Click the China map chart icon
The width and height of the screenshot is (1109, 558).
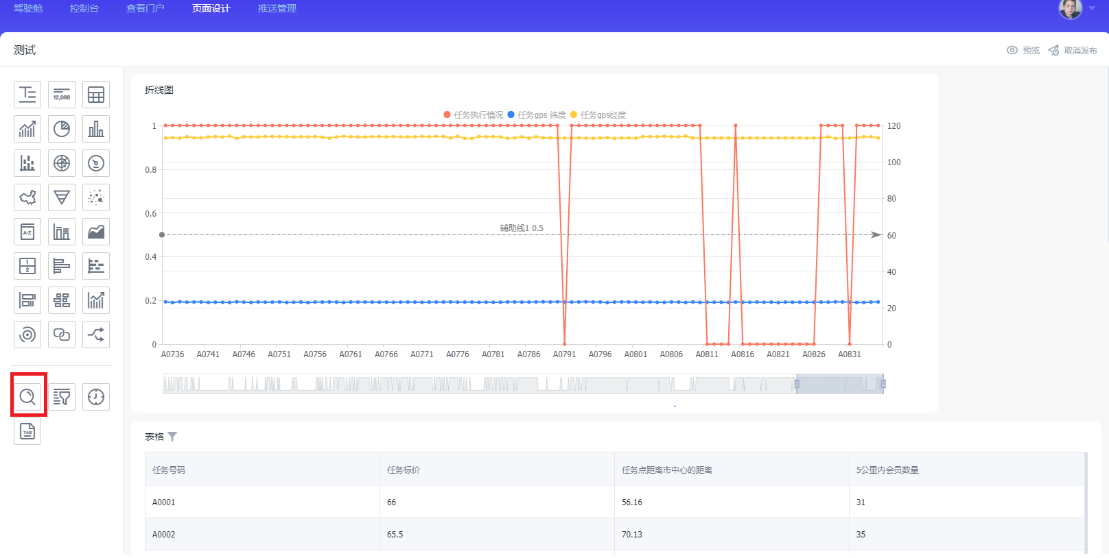tap(27, 197)
